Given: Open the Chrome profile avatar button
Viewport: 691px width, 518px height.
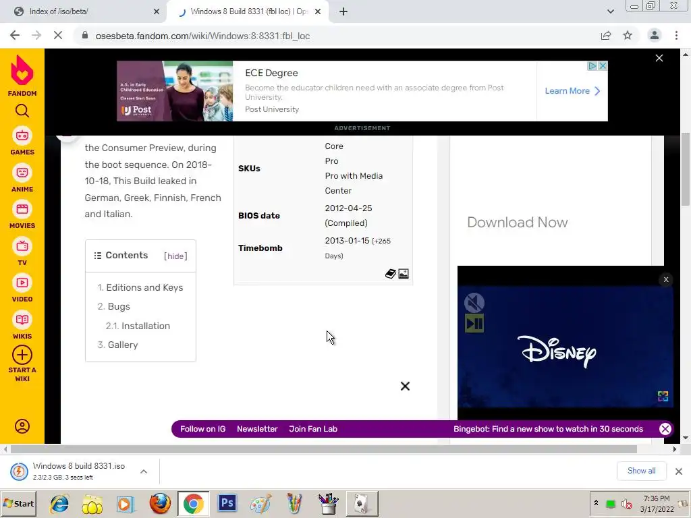Looking at the screenshot, I should [655, 36].
